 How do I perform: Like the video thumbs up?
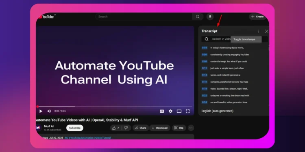(x=116, y=128)
